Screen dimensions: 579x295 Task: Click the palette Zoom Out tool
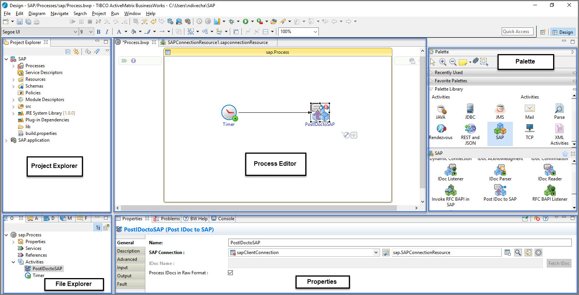point(453,62)
